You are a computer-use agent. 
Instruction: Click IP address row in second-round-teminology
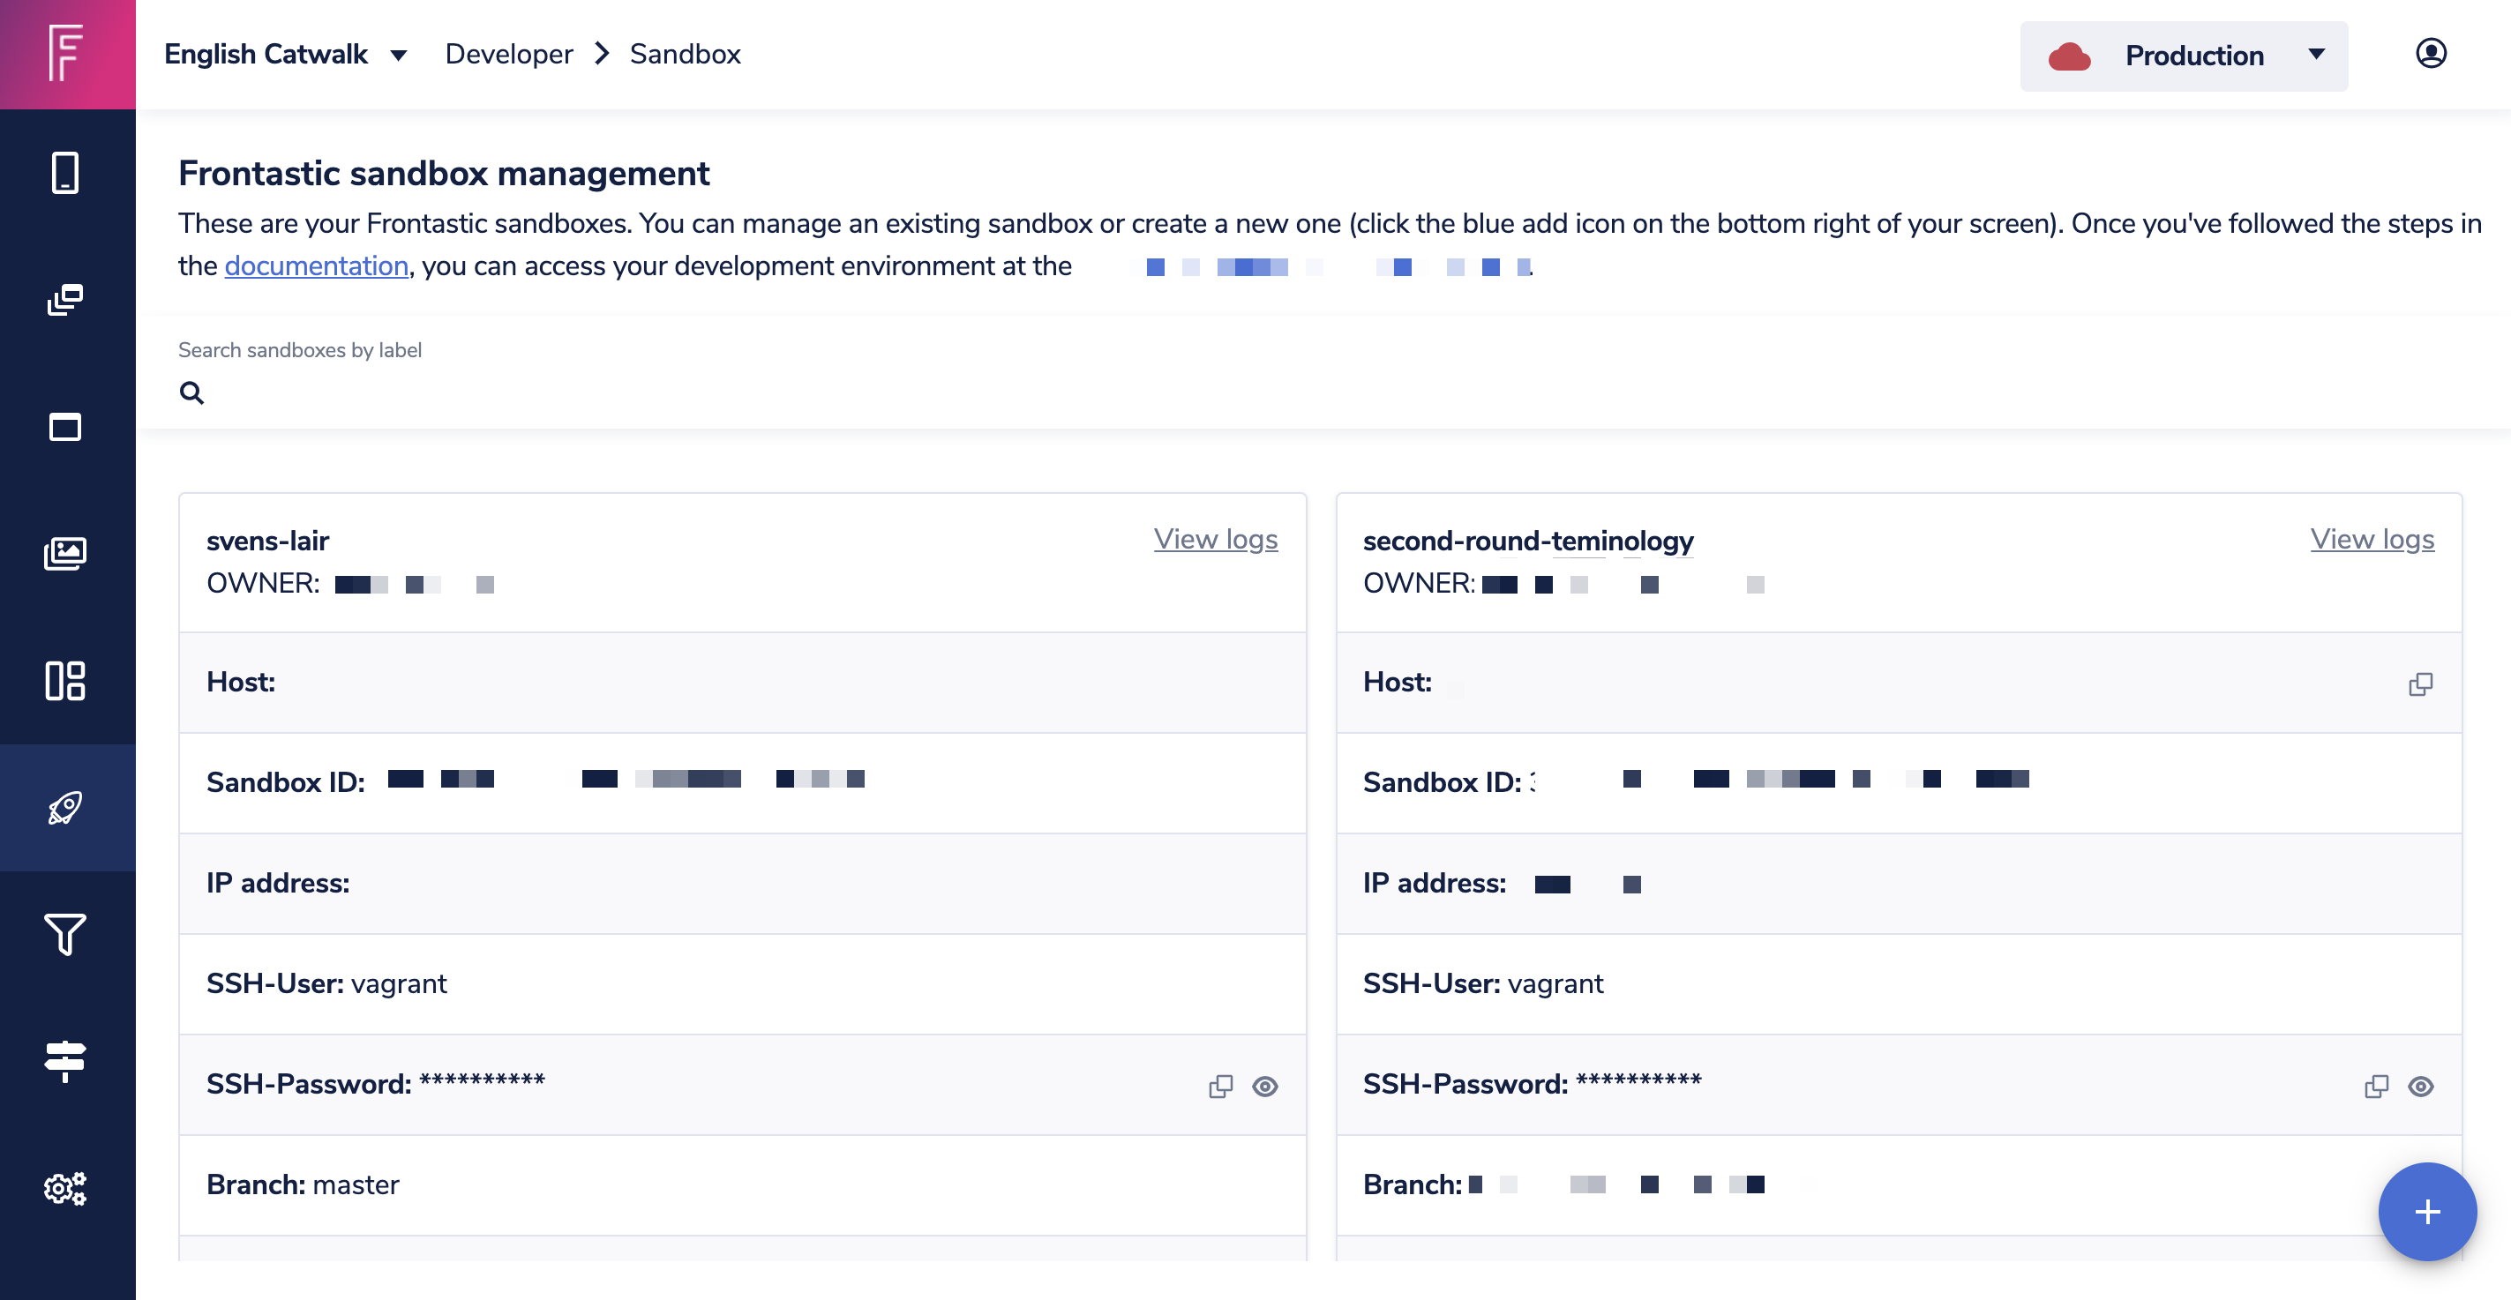[x=1899, y=882]
